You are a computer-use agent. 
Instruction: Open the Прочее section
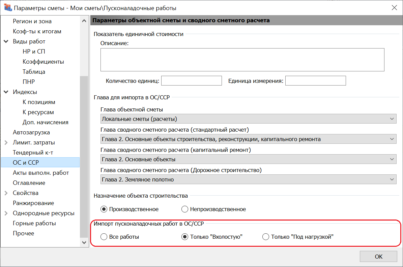(23, 233)
